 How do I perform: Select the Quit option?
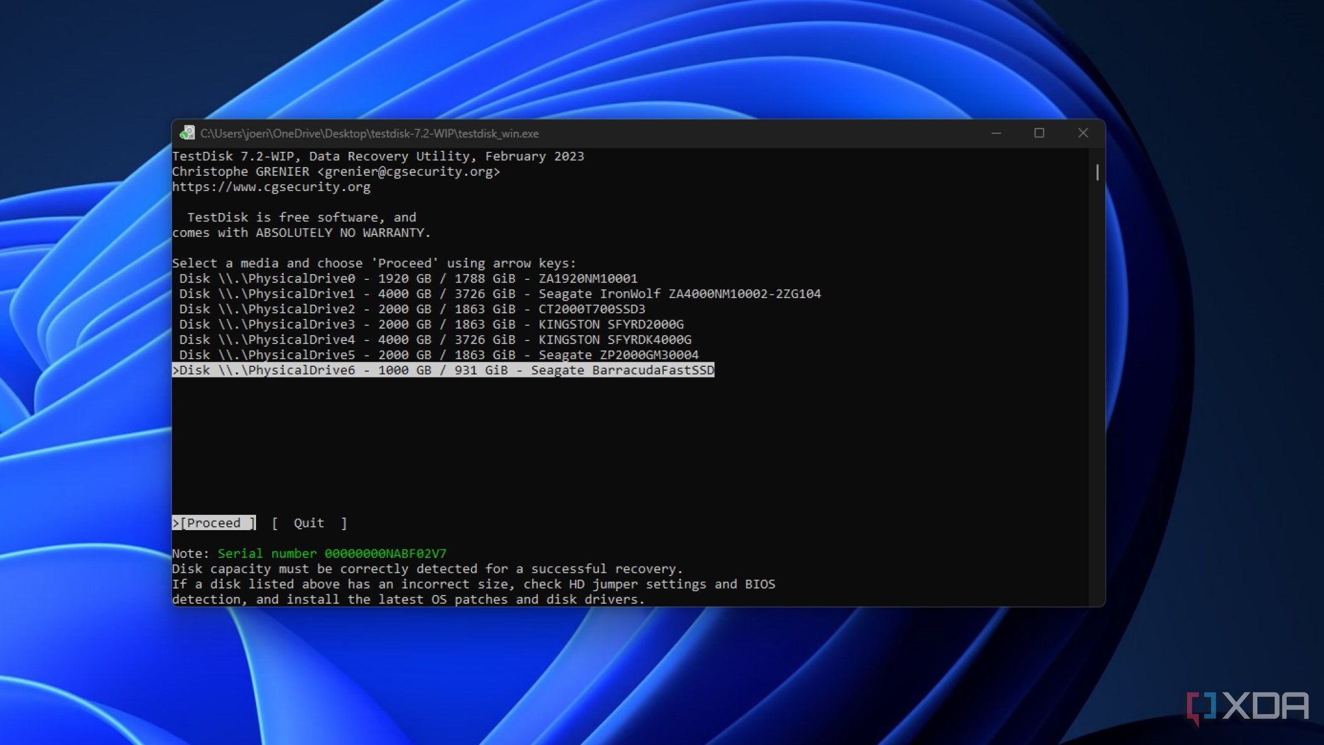[x=309, y=523]
